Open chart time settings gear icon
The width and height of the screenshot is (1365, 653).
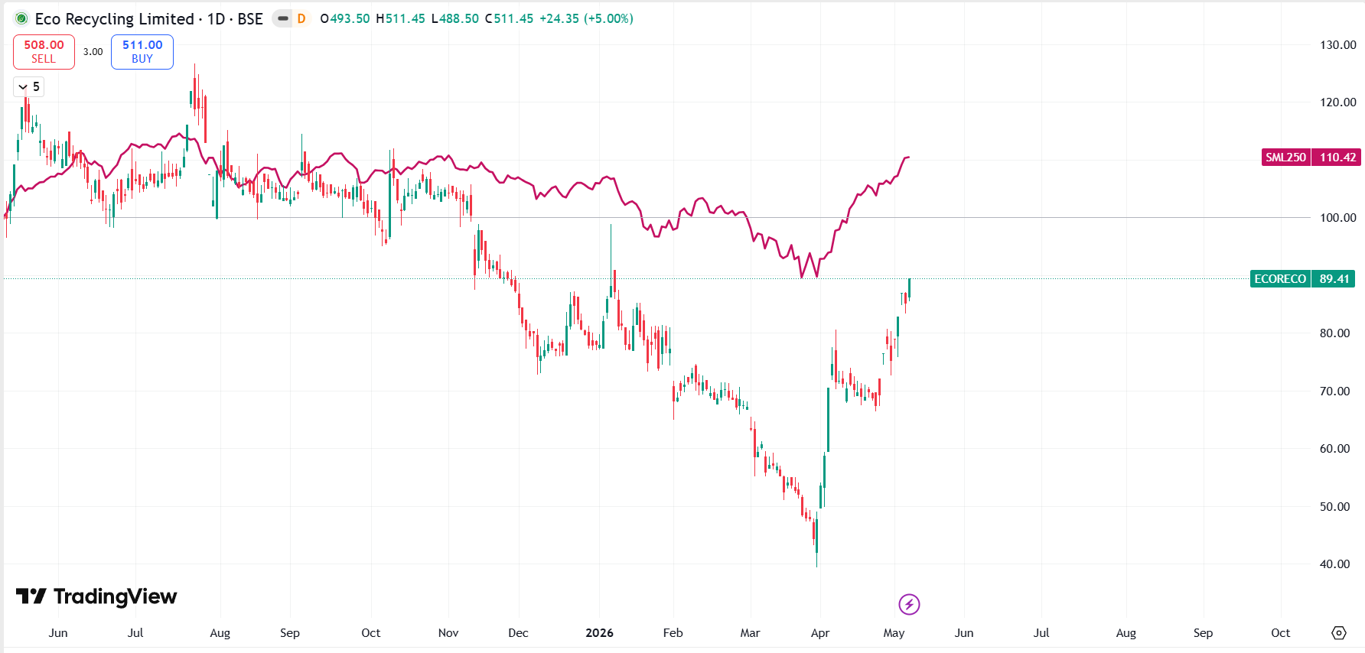(x=1338, y=633)
